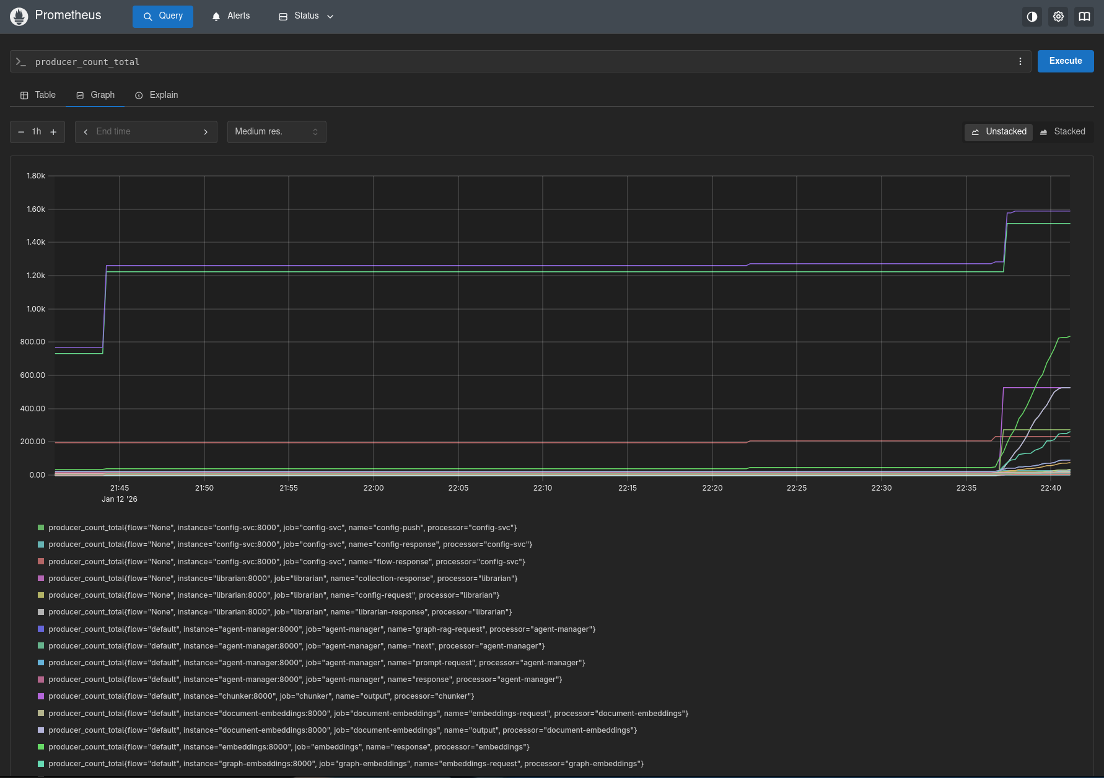Switch to the Table tab
The image size is (1104, 778).
[x=38, y=95]
